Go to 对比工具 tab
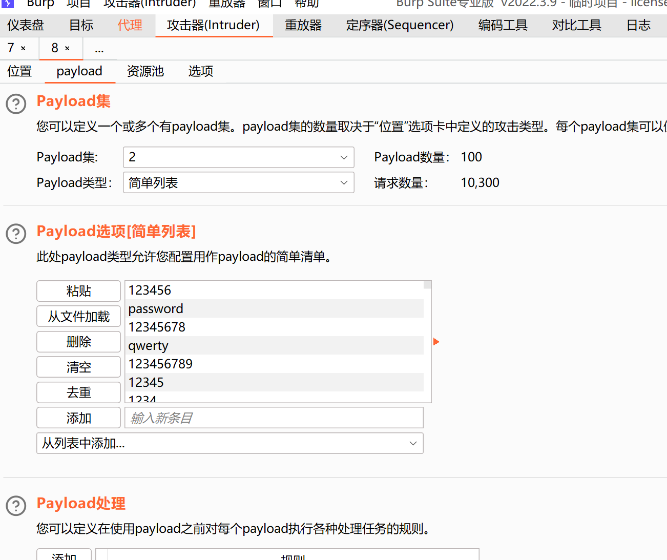The width and height of the screenshot is (667, 560). click(x=577, y=25)
